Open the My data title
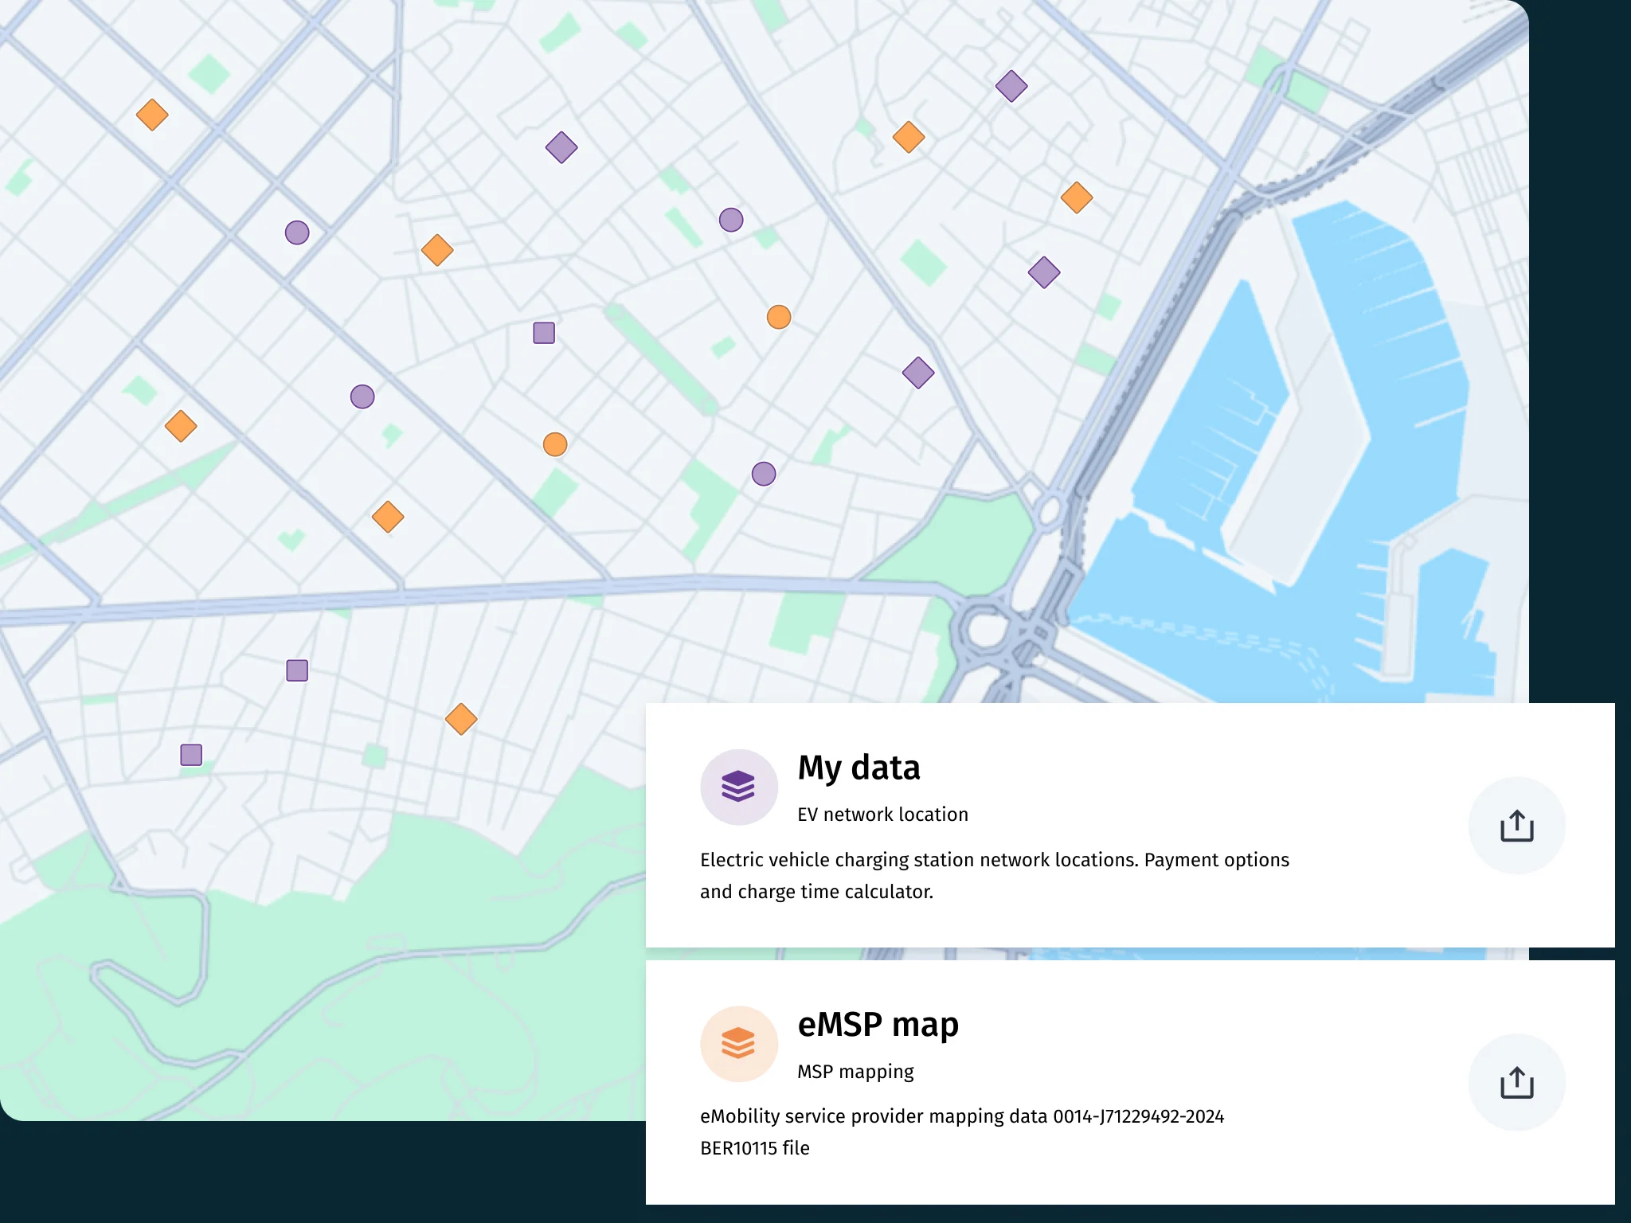Viewport: 1631px width, 1223px height. point(859,768)
